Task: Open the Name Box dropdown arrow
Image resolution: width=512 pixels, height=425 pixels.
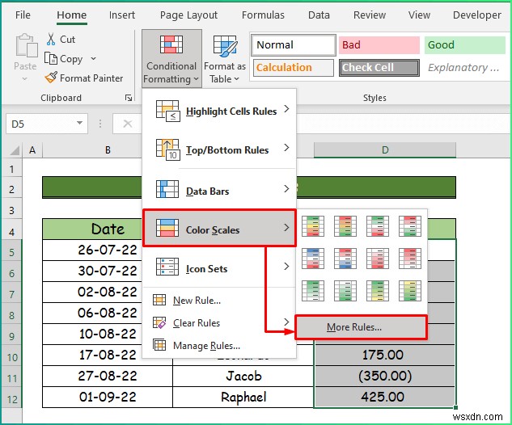Action: [79, 123]
